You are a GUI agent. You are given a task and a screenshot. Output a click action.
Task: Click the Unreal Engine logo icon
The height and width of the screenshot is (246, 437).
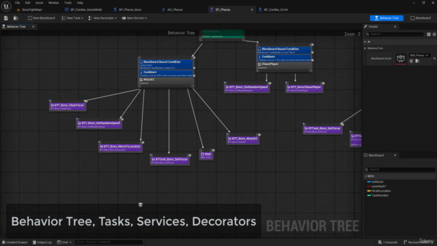6,6
